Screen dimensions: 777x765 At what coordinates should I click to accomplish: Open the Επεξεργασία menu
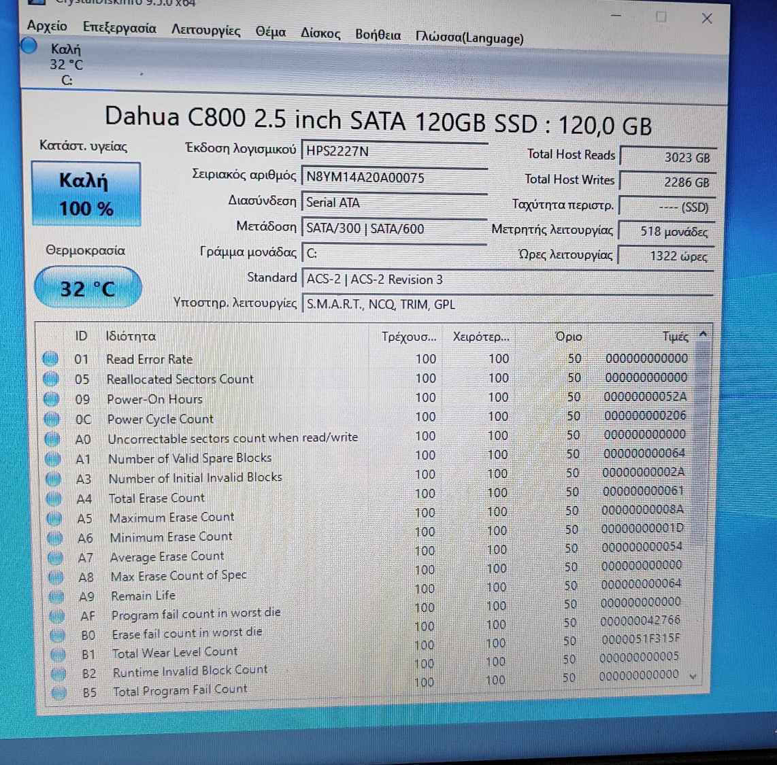click(120, 29)
